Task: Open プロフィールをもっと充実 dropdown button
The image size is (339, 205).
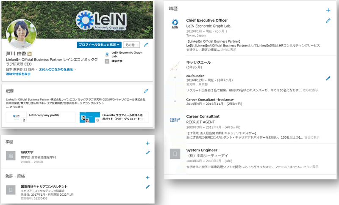Action: click(99, 45)
